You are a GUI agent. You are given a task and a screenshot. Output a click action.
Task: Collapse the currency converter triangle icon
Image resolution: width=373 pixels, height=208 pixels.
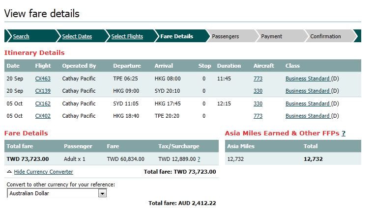point(9,172)
